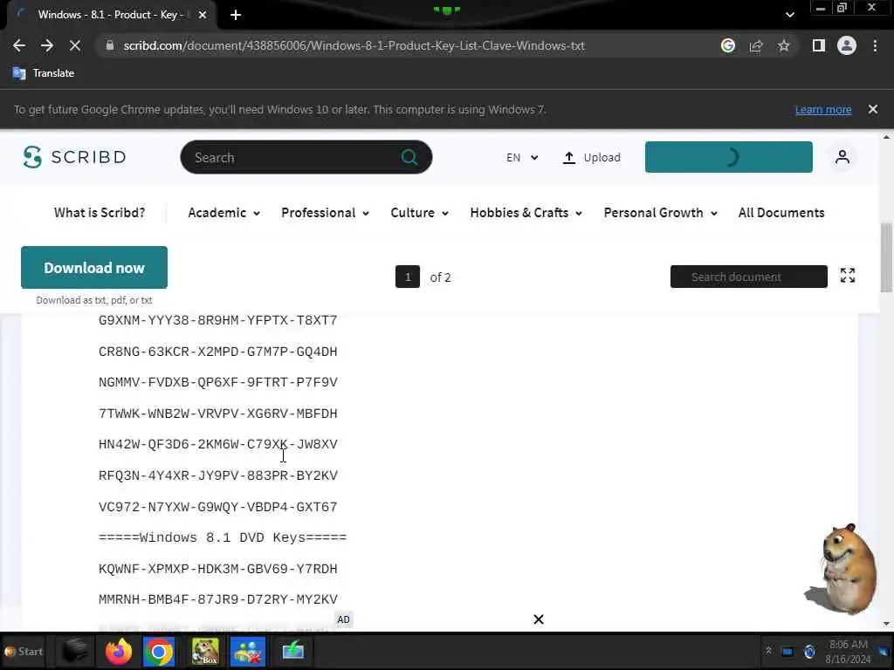
Task: Click key VC972-N7YXW-G9WQY-VBDP4-GXT67
Action: tap(217, 507)
